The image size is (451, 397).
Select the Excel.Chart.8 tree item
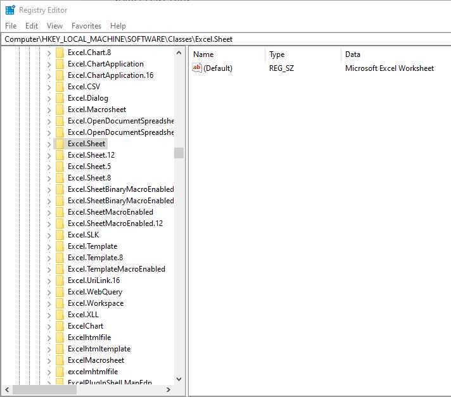click(x=89, y=53)
